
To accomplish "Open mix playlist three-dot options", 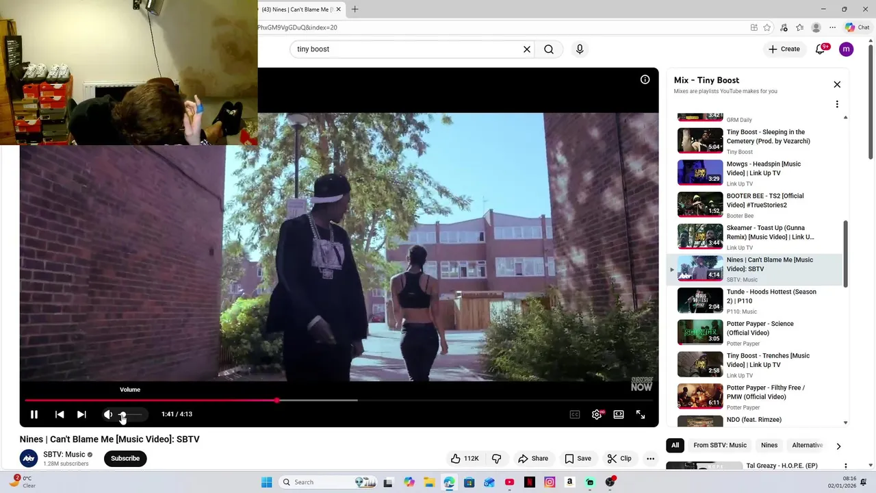I will pos(837,104).
